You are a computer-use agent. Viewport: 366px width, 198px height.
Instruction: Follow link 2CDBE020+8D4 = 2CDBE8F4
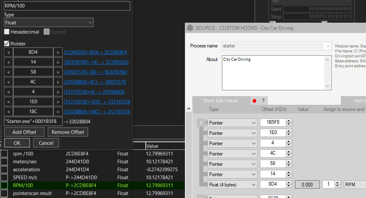pyautogui.click(x=95, y=52)
